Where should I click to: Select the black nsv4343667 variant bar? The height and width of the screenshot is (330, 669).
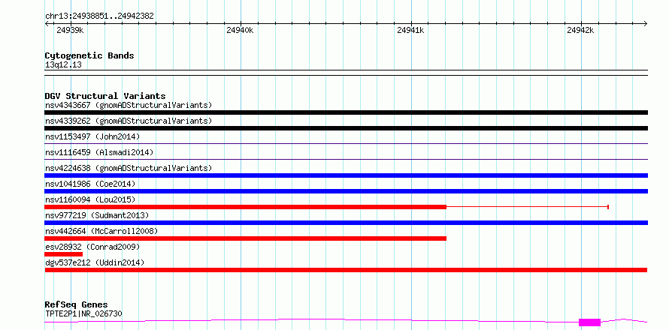[x=346, y=112]
